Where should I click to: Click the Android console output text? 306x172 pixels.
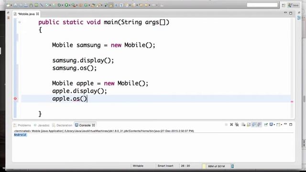pyautogui.click(x=20, y=135)
